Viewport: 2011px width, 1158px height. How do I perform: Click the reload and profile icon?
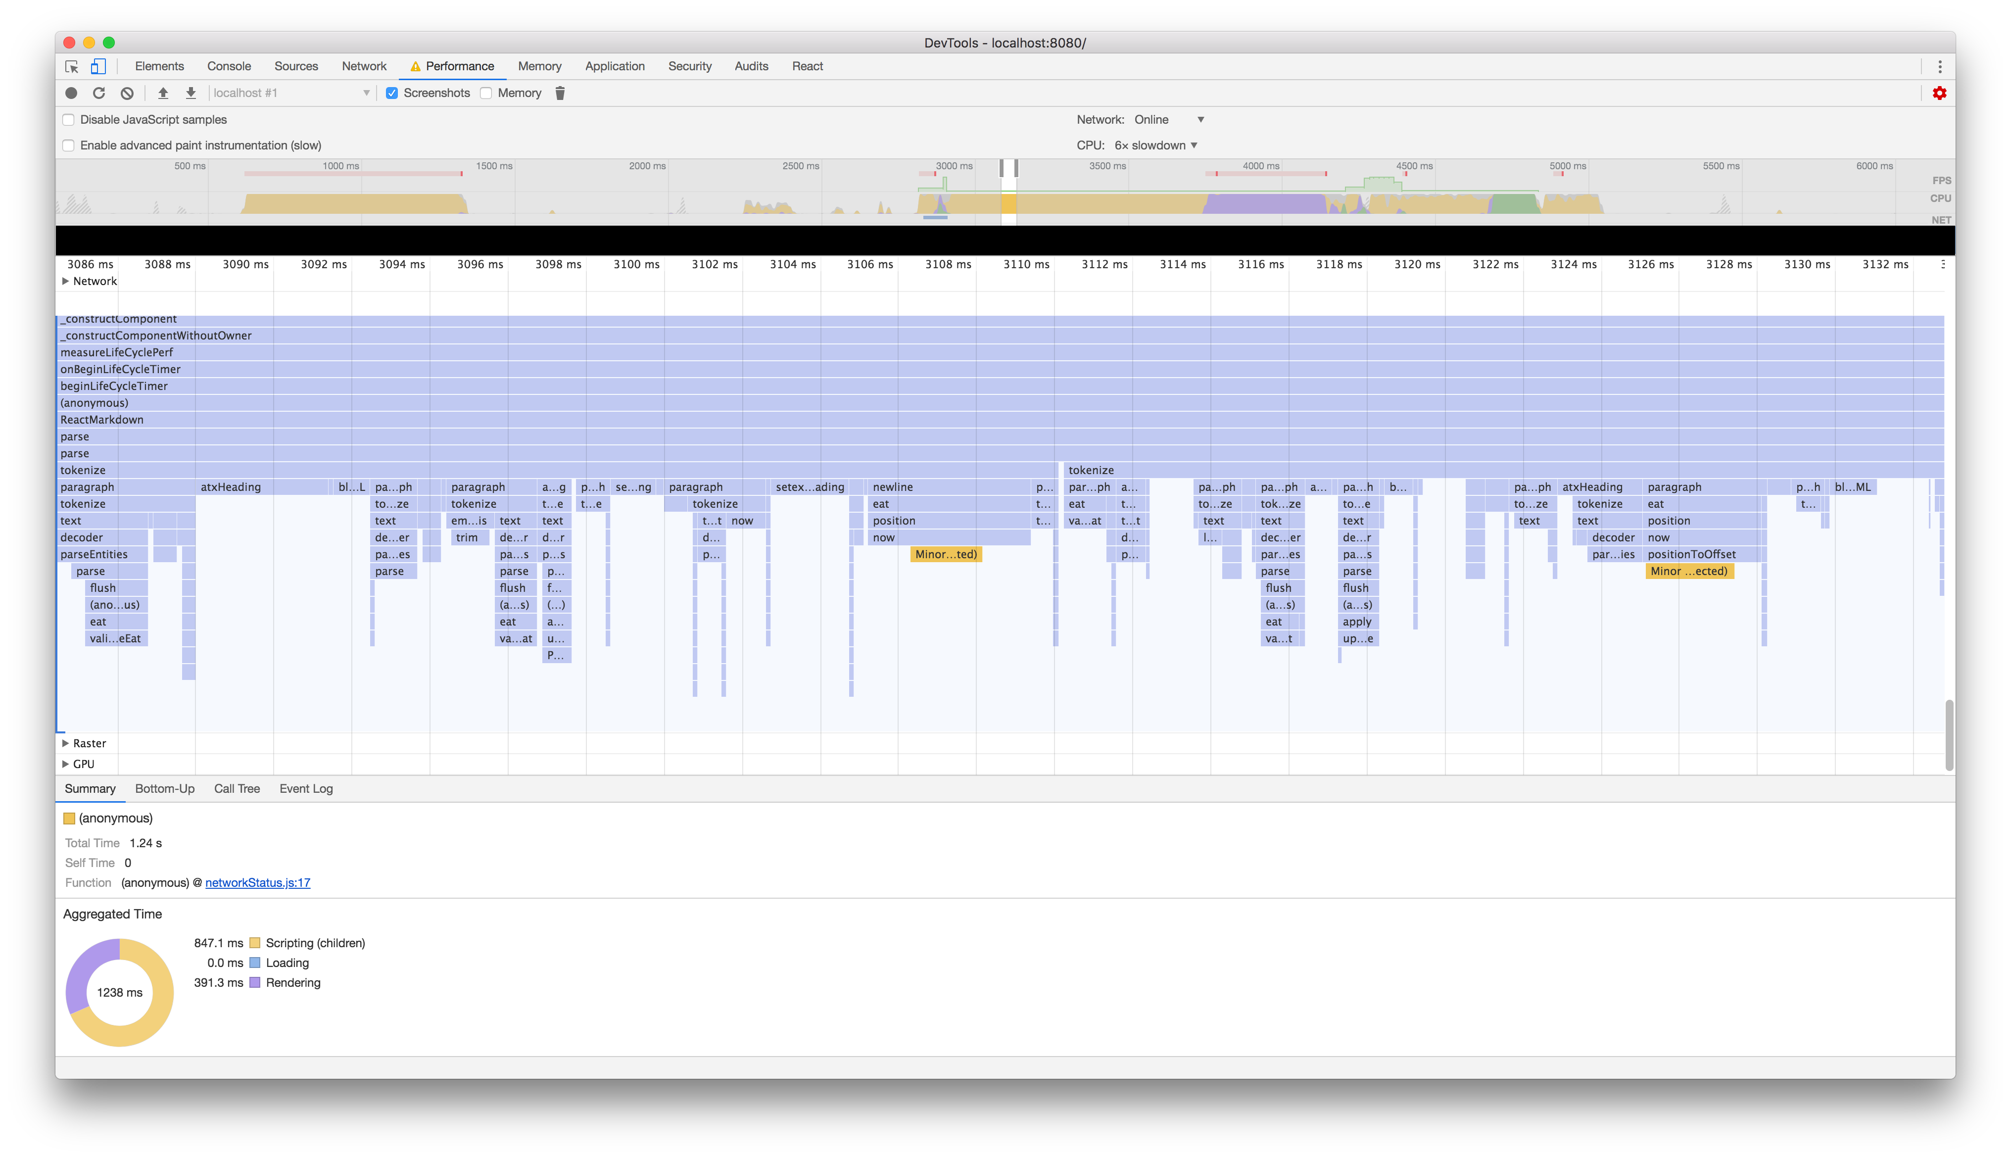98,93
